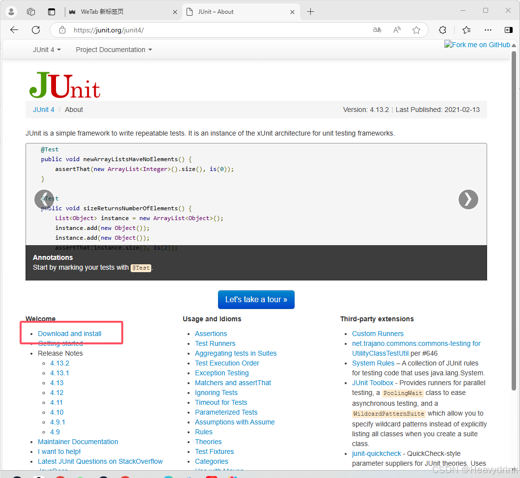
Task: Click the page vertical scrollbar thumb
Action: click(x=514, y=221)
